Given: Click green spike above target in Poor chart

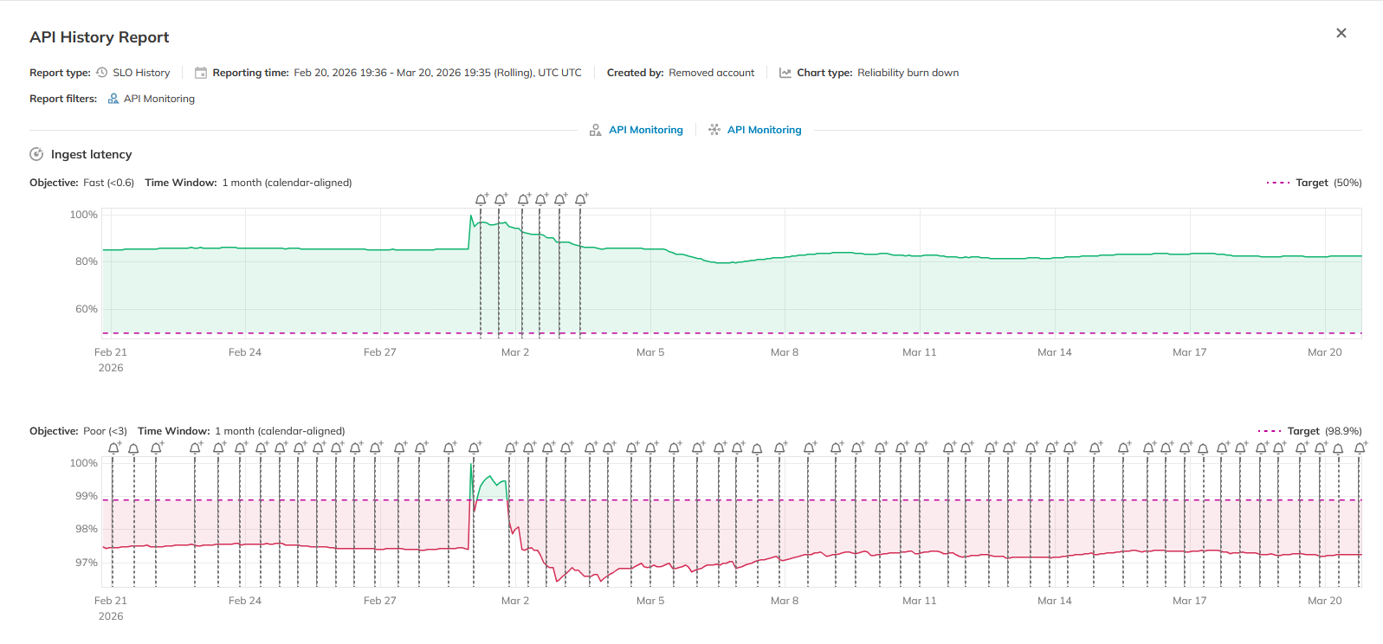Looking at the screenshot, I should (x=491, y=486).
